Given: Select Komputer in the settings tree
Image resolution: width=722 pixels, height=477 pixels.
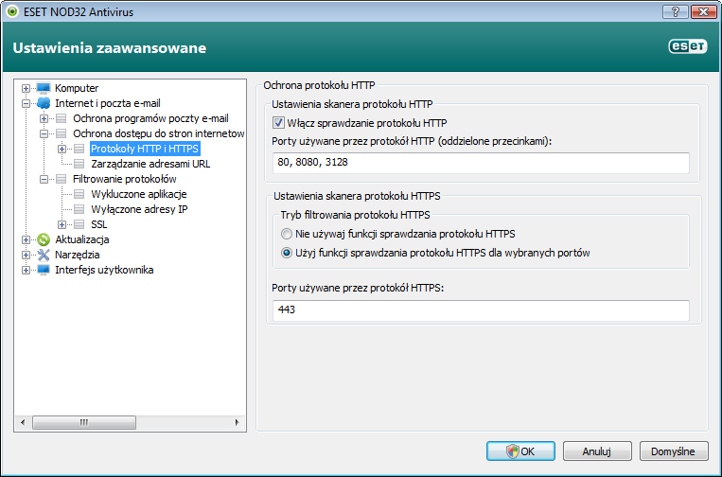Looking at the screenshot, I should click(x=77, y=88).
